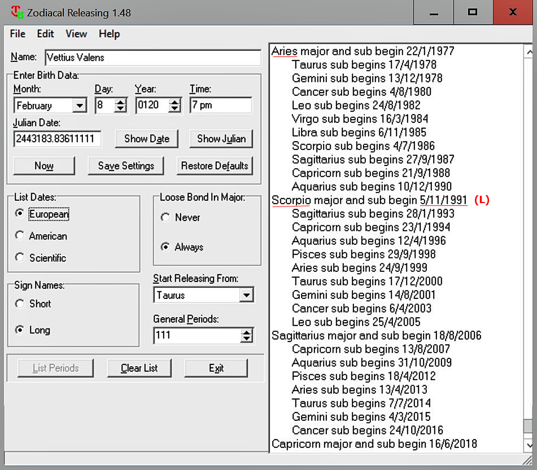The width and height of the screenshot is (537, 470).
Task: Click the results list scroll down arrow
Action: [x=529, y=445]
